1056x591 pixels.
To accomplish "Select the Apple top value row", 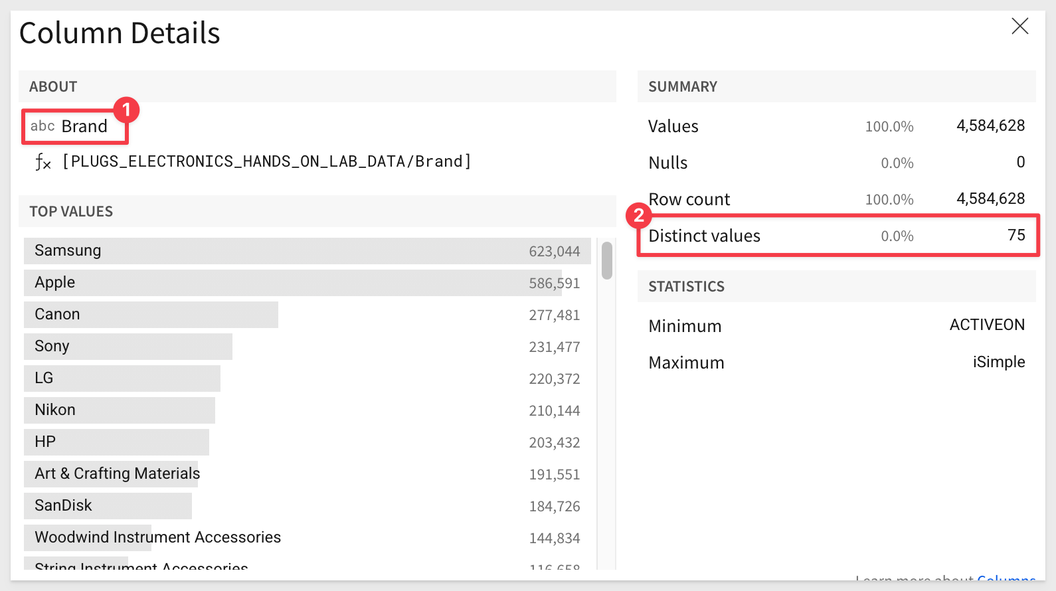I will pos(308,283).
